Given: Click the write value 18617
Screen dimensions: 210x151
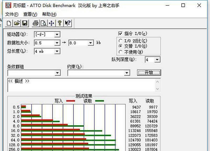Looking at the screenshot, I should point(135,112).
